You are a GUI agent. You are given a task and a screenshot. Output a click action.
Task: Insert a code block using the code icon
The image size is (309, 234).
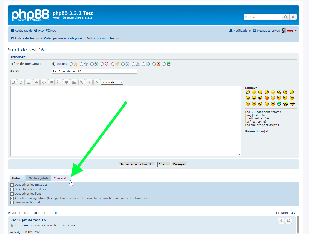[x=44, y=82]
